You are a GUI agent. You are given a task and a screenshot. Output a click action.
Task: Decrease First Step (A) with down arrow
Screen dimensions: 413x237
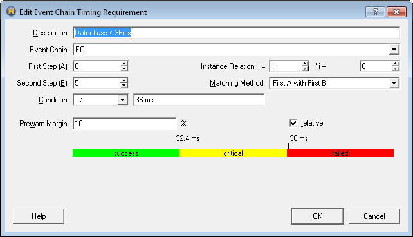click(x=124, y=69)
